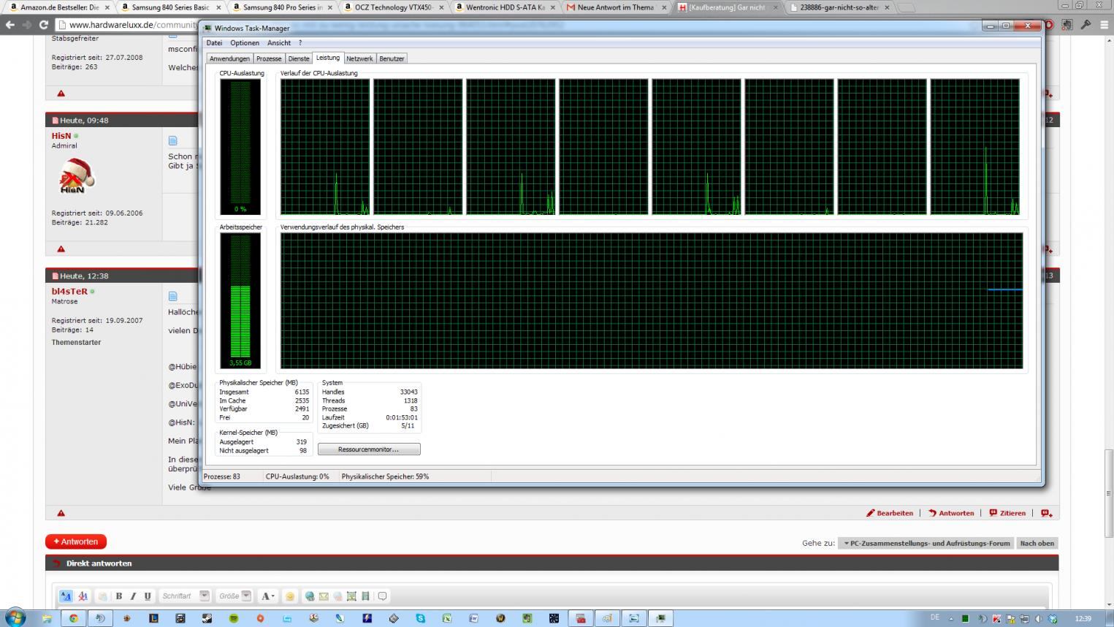1114x627 pixels.
Task: Open the Ansicht menu
Action: click(279, 43)
